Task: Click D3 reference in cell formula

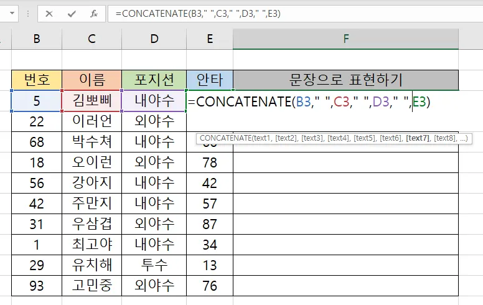Action: (381, 101)
